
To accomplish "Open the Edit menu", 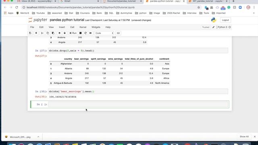I will point(41,27).
